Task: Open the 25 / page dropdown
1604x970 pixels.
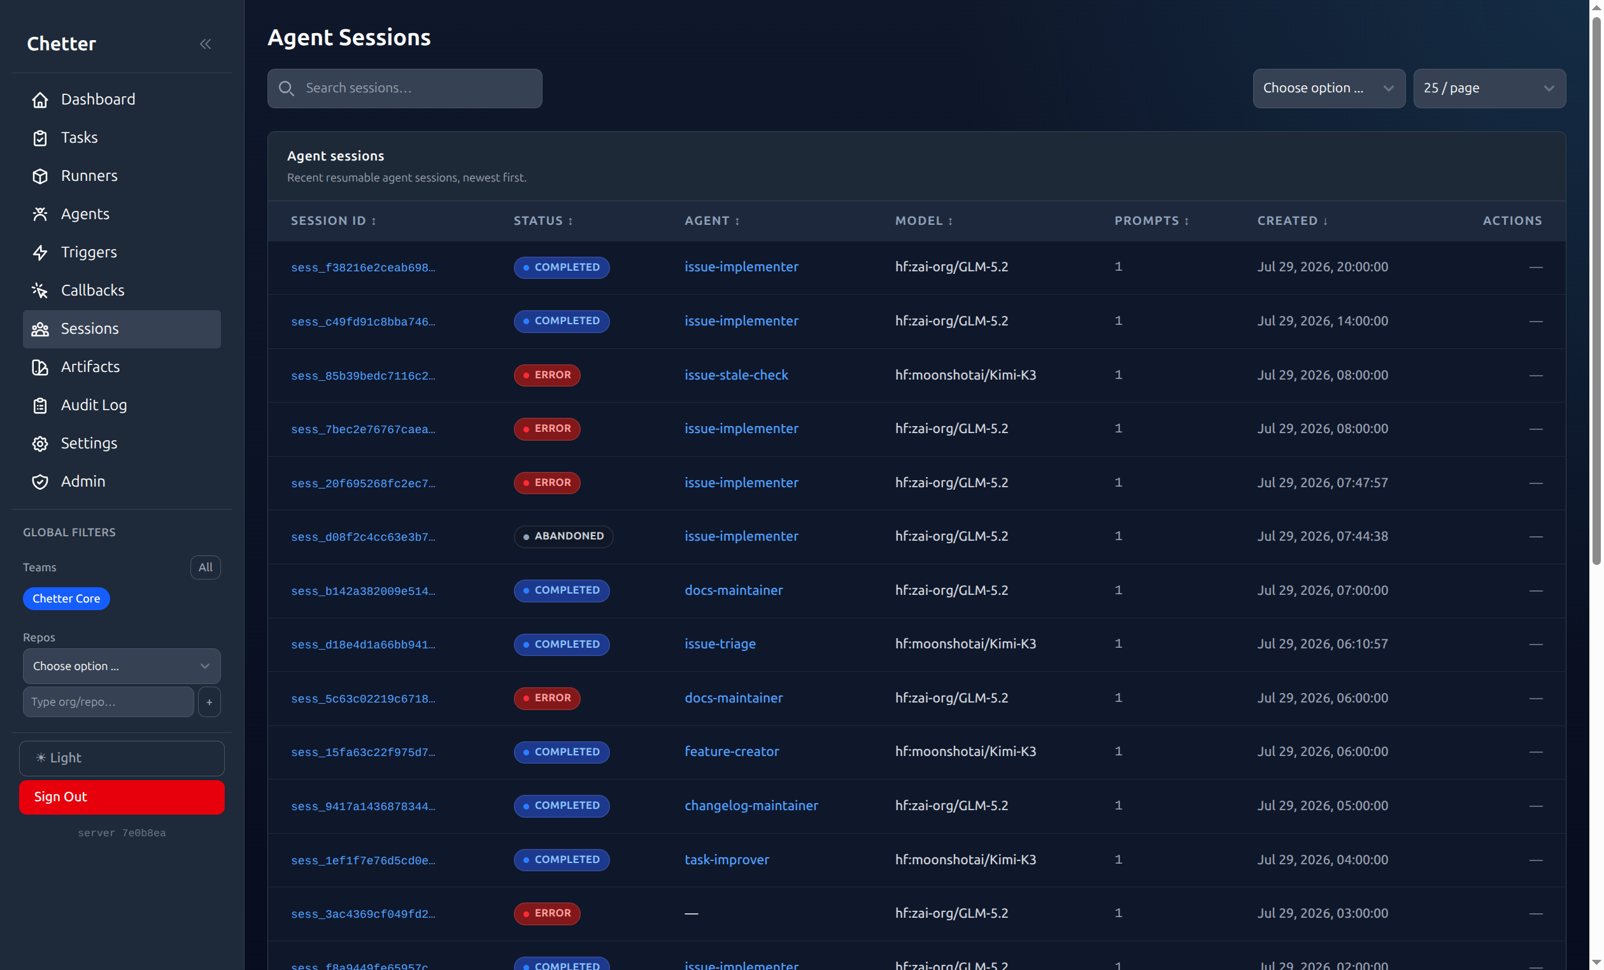Action: 1489,88
